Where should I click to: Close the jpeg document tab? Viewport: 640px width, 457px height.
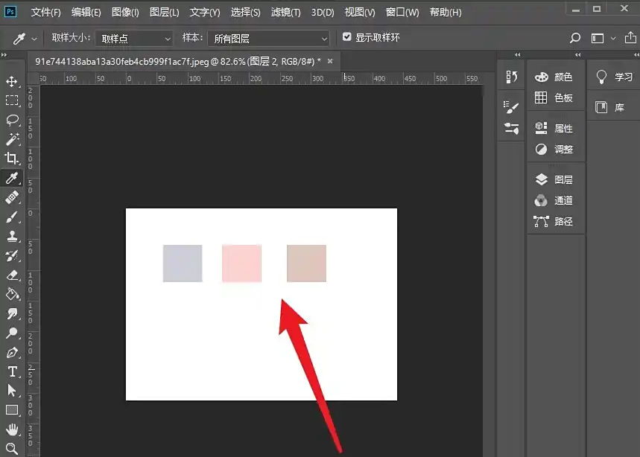pyautogui.click(x=329, y=61)
